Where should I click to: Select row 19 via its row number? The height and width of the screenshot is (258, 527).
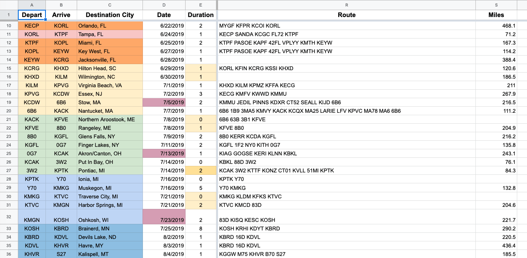pyautogui.click(x=9, y=103)
